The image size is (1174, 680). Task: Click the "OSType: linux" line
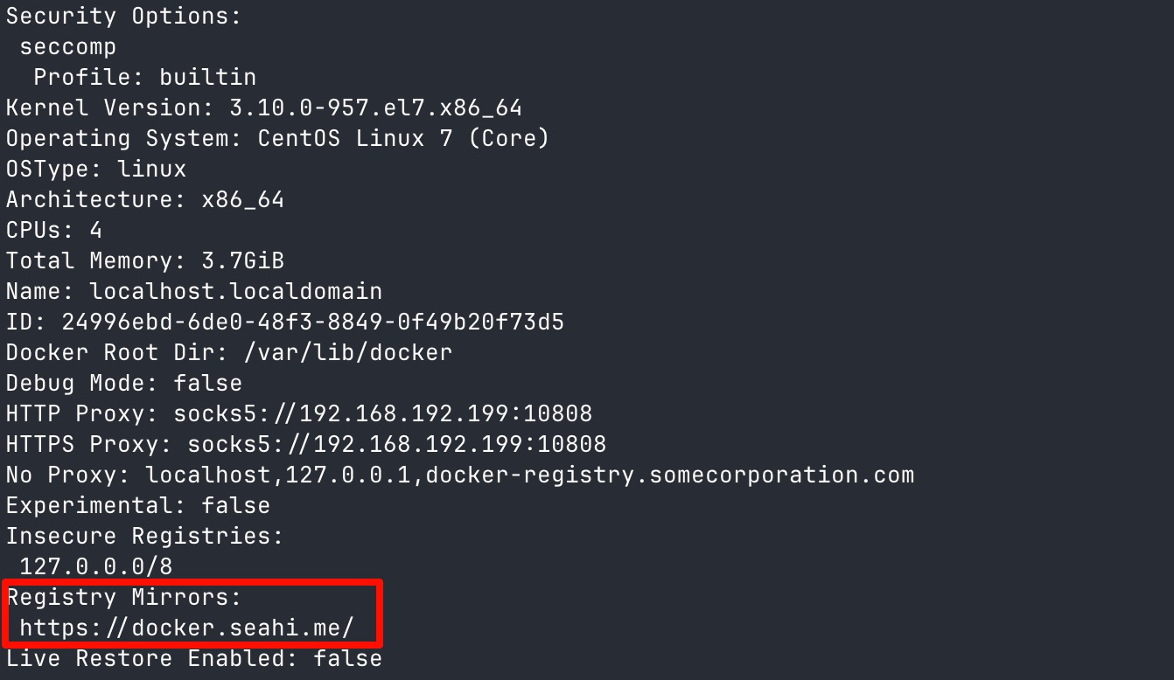(x=96, y=169)
